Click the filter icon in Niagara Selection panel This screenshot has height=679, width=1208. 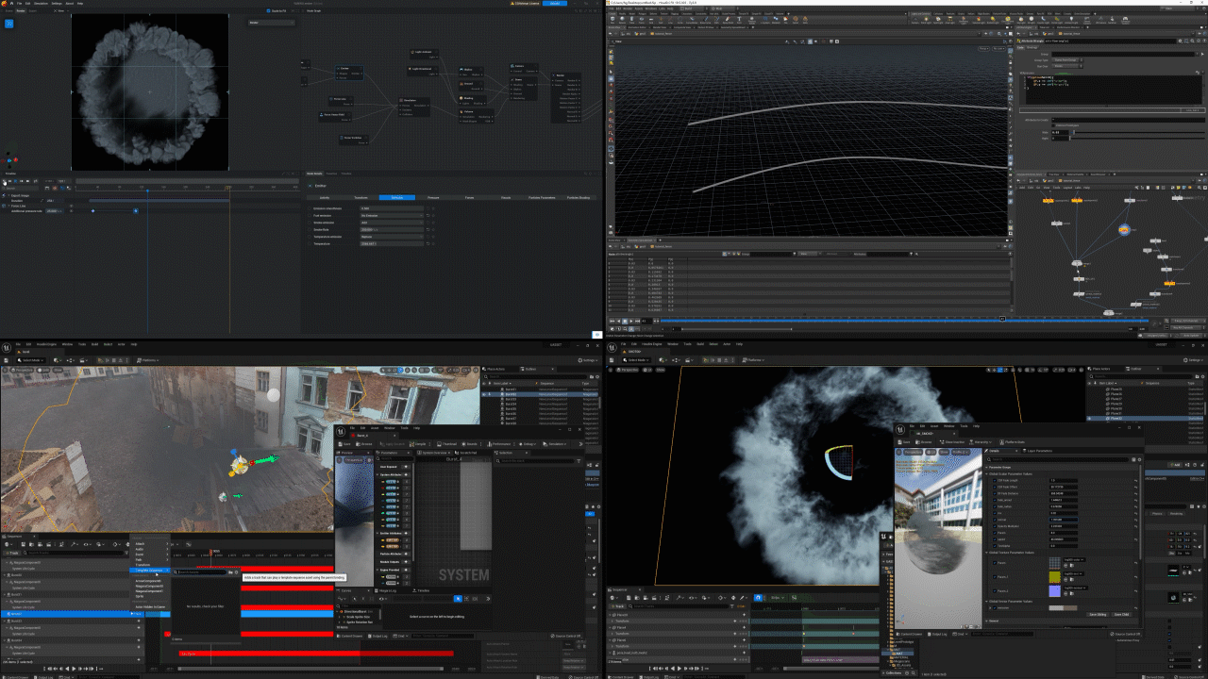click(577, 461)
